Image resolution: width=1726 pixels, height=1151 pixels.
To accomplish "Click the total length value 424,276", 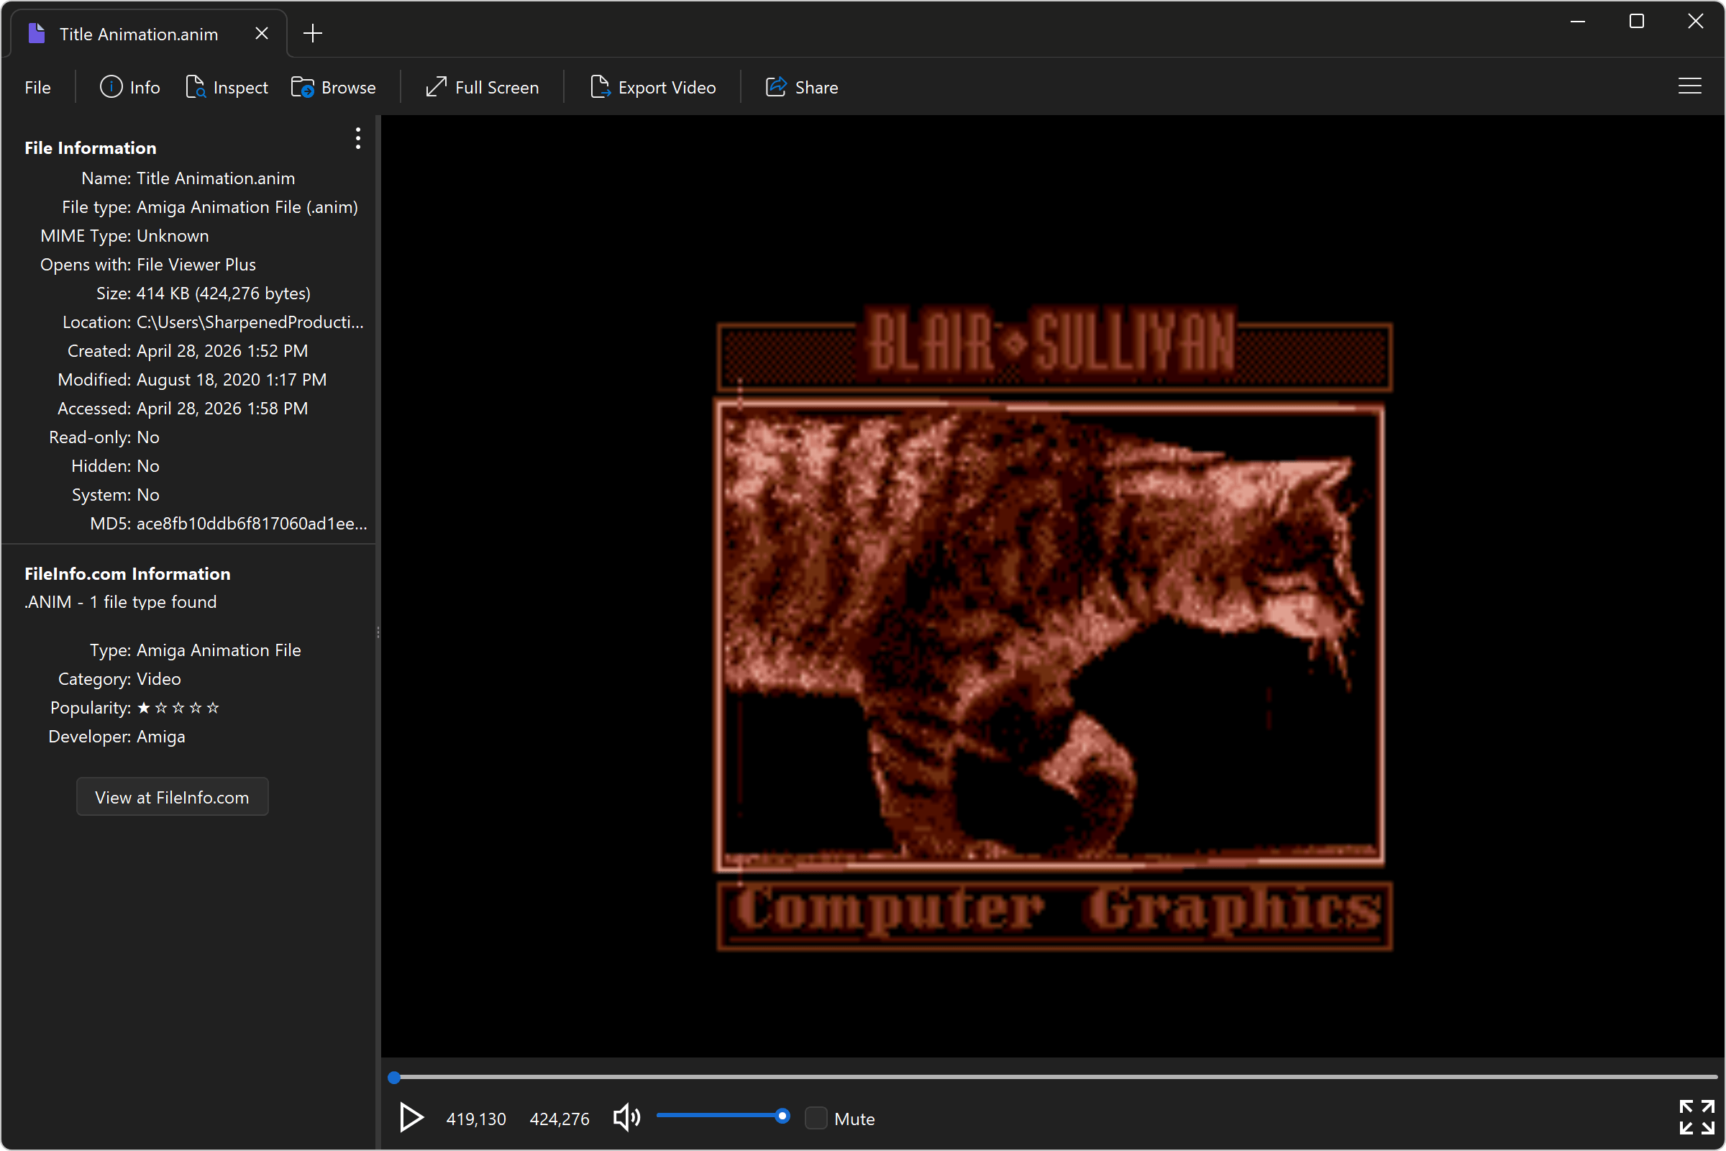I will [x=560, y=1119].
